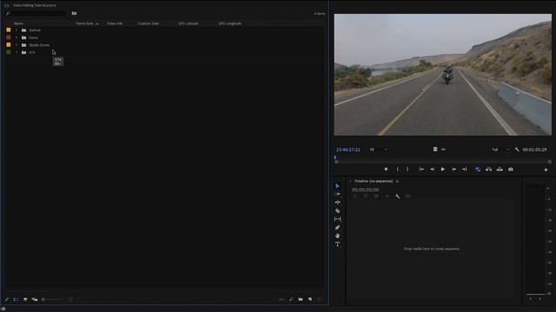The width and height of the screenshot is (556, 312).
Task: Add a marker in Source Monitor
Action: (x=386, y=170)
